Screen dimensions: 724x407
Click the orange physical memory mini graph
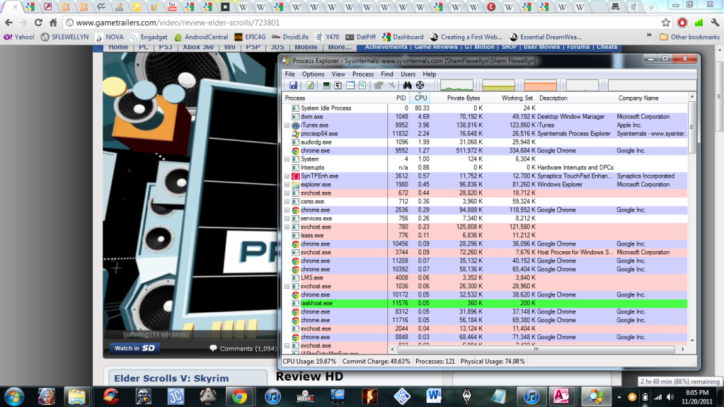tap(540, 86)
